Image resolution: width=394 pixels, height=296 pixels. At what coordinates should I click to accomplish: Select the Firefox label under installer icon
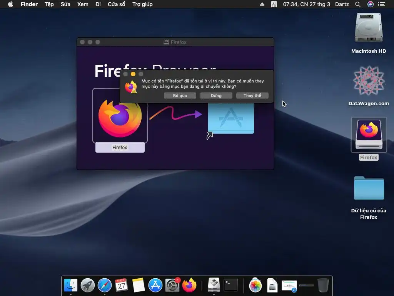pyautogui.click(x=120, y=148)
